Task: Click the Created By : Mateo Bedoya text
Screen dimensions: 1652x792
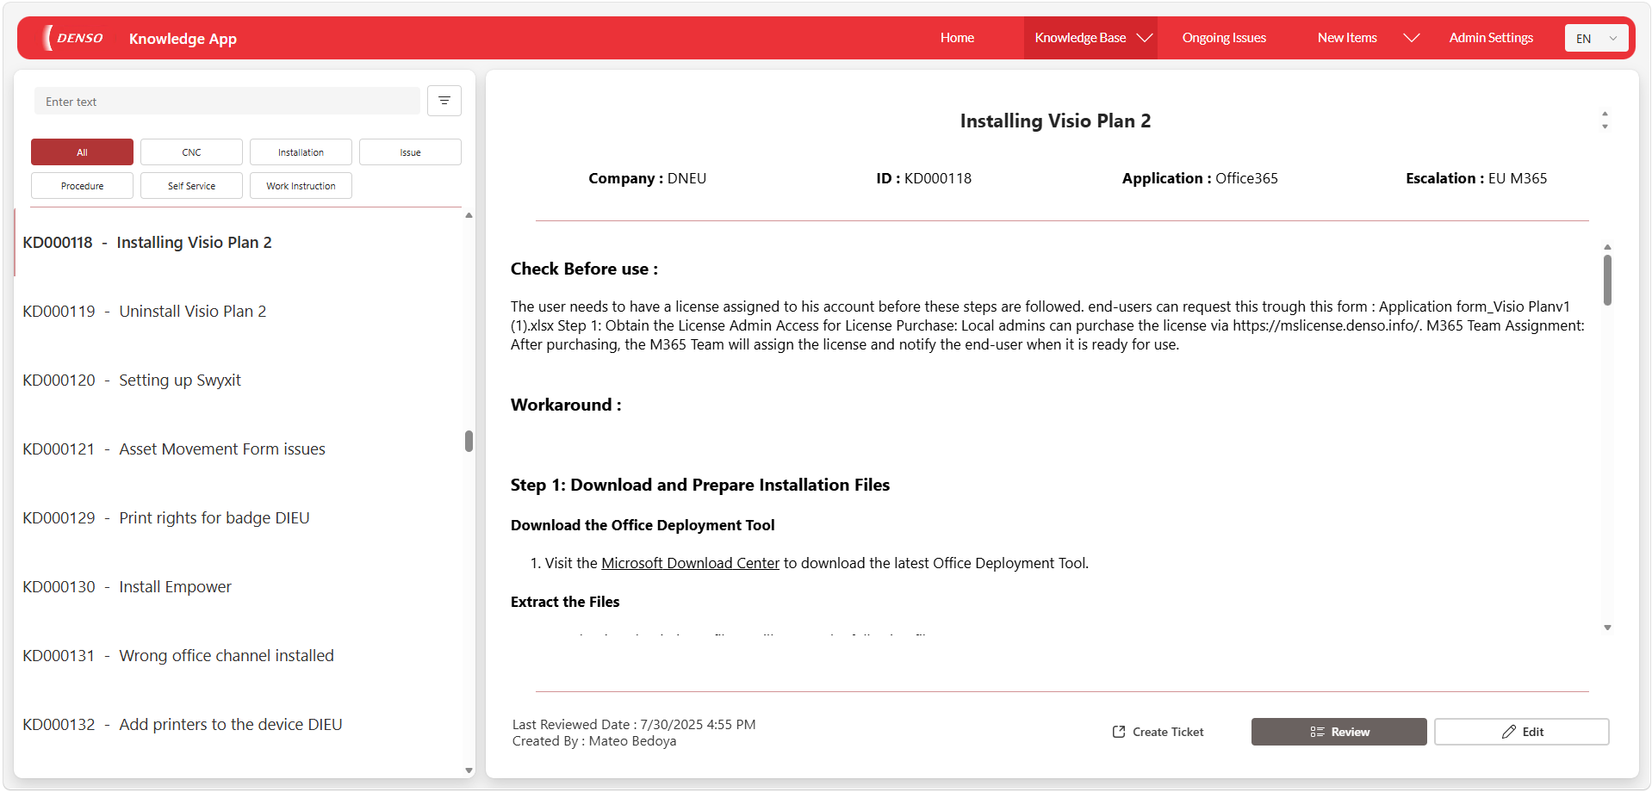Action: [x=594, y=741]
